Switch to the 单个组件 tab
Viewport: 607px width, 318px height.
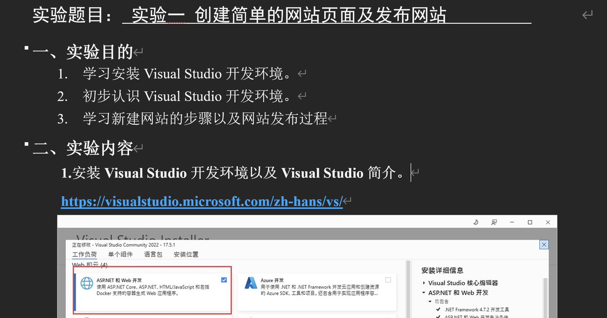tap(120, 255)
